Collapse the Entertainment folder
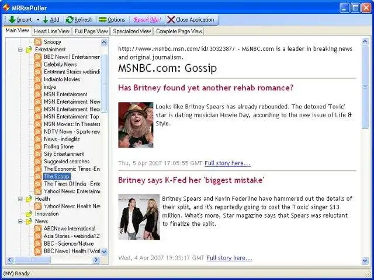 [20, 50]
